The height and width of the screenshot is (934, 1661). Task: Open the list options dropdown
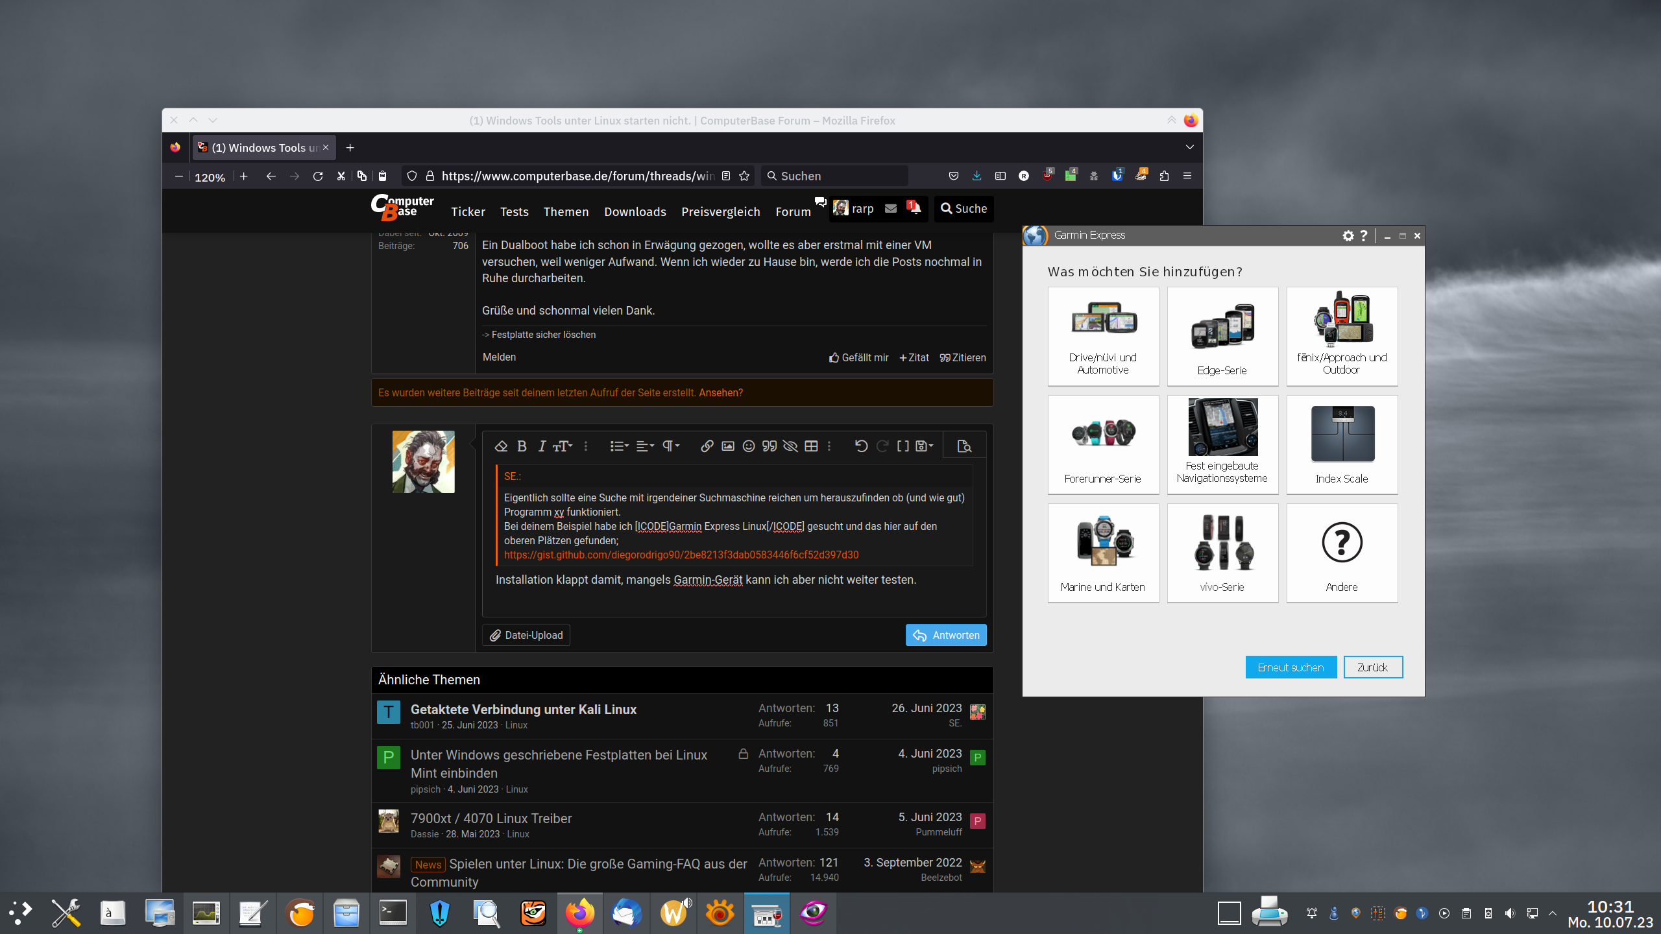[619, 446]
